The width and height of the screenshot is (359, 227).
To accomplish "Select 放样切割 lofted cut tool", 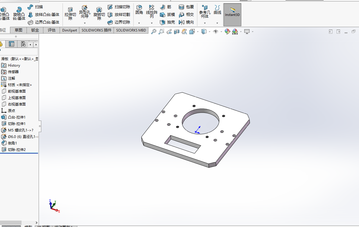I will point(119,14).
